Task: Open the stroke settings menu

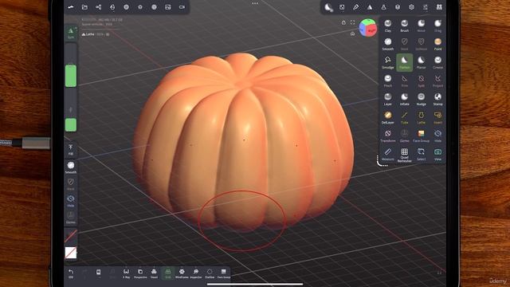Action: pyautogui.click(x=342, y=7)
